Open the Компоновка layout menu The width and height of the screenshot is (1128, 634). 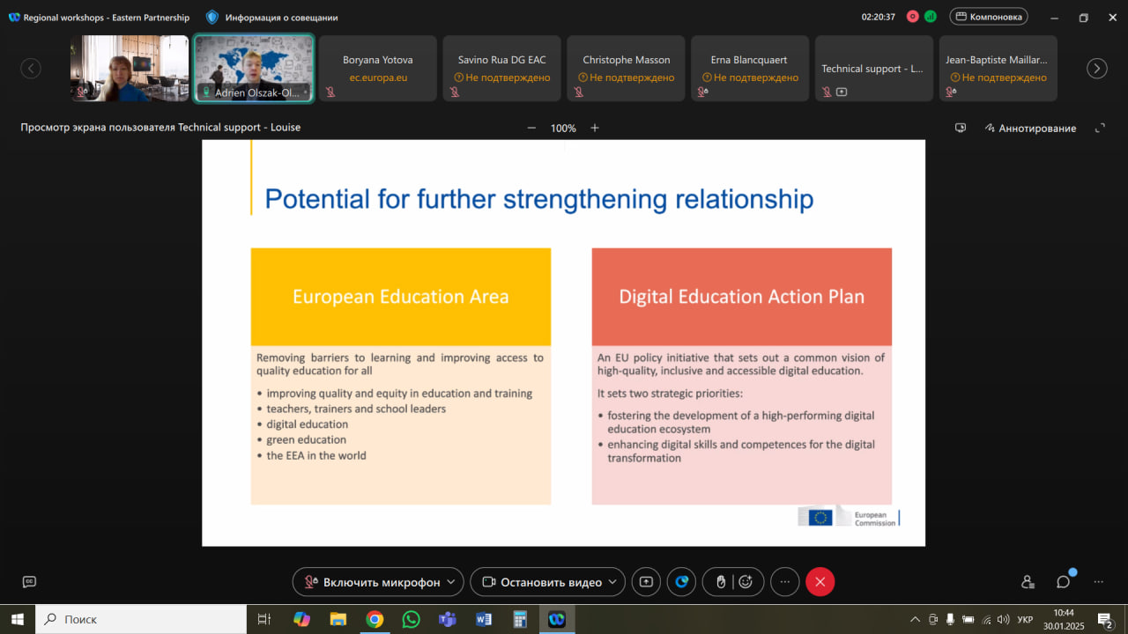coord(989,17)
